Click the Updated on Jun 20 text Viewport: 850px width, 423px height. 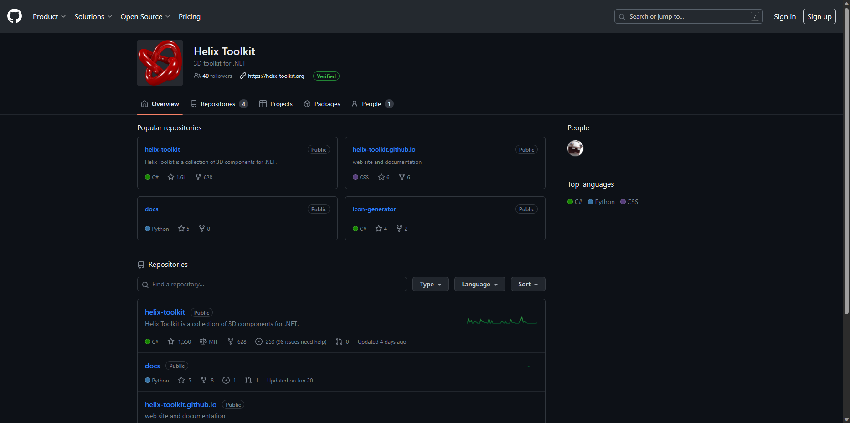pos(290,381)
